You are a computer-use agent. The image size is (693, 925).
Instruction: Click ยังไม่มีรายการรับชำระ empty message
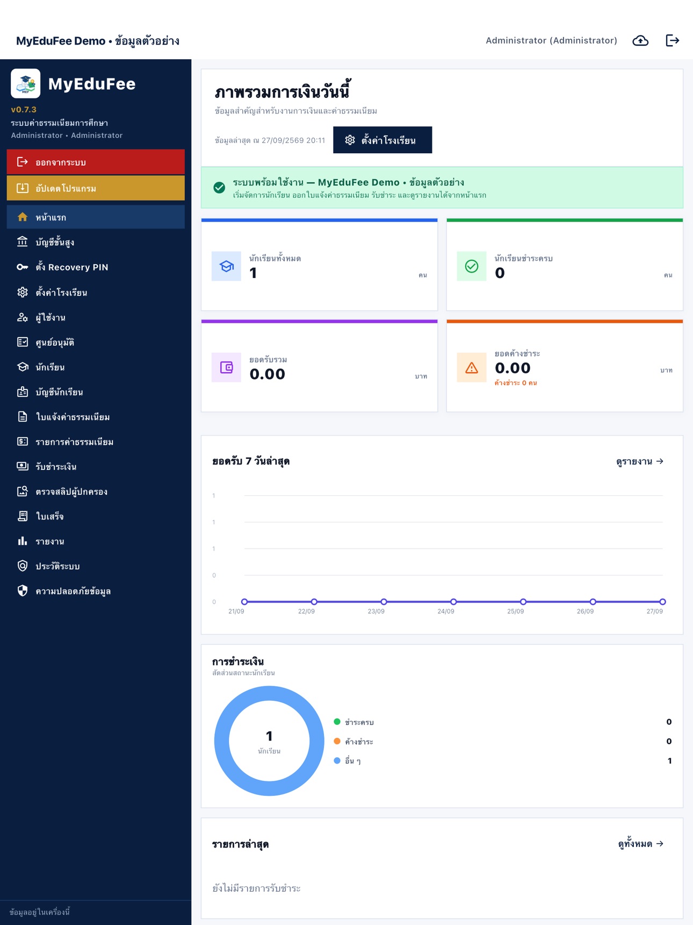tap(256, 888)
